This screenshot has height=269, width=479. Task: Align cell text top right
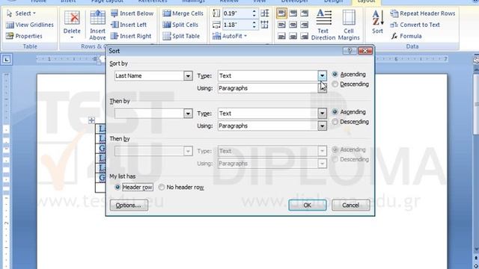tap(305, 13)
